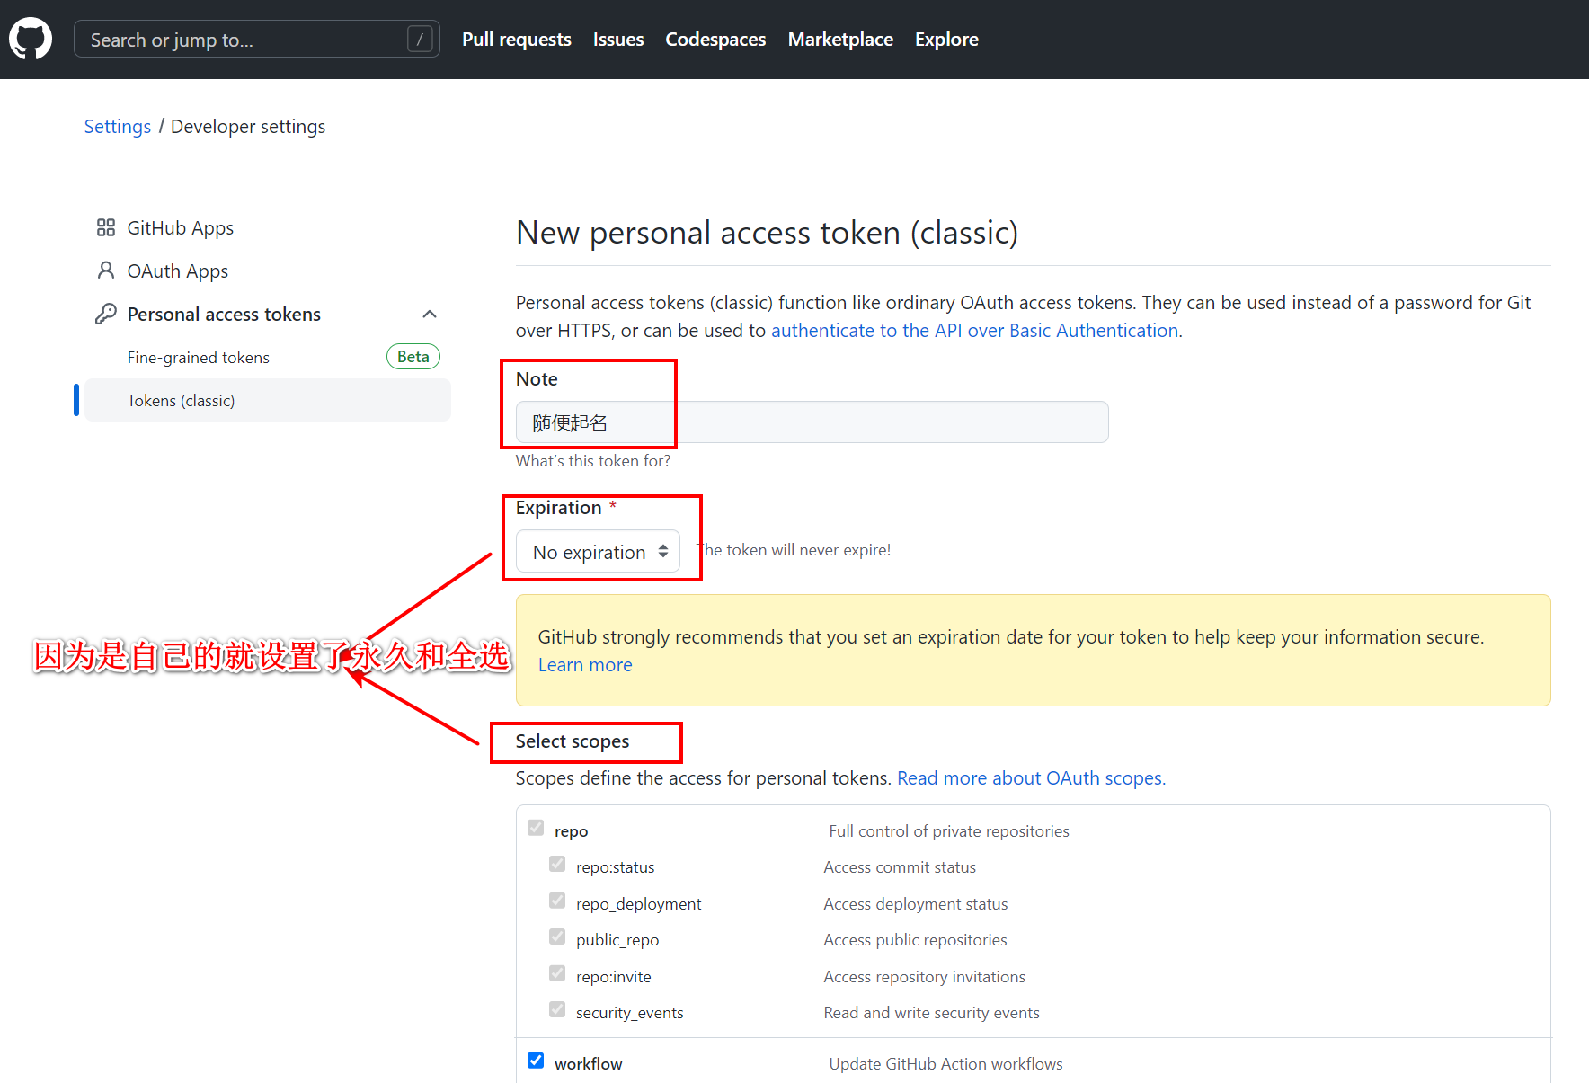Collapse the Personal access tokens section chevron
Image resolution: width=1589 pixels, height=1083 pixels.
(x=430, y=314)
